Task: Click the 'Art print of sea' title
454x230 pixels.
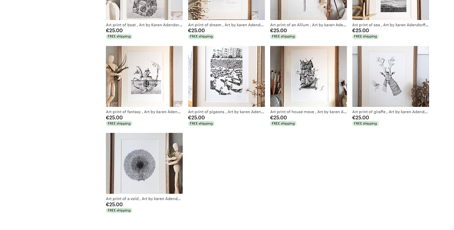Action: 390,25
